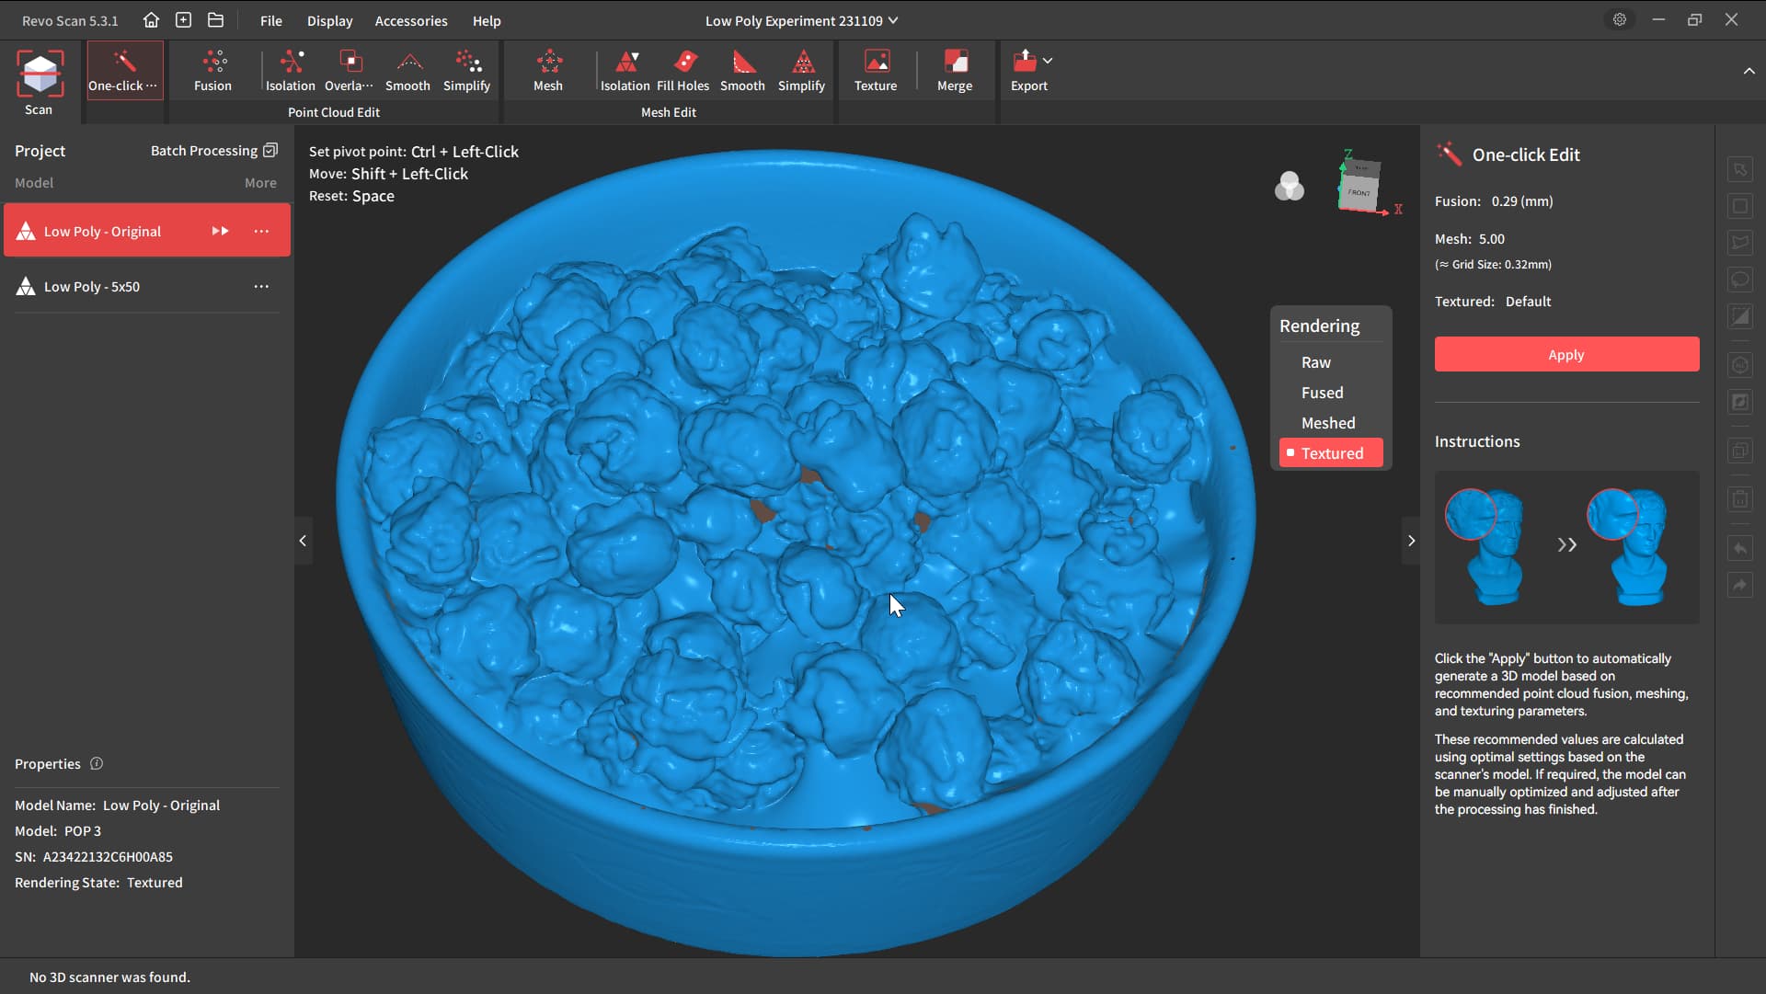1766x994 pixels.
Task: Click the home icon in title bar
Action: (x=151, y=20)
